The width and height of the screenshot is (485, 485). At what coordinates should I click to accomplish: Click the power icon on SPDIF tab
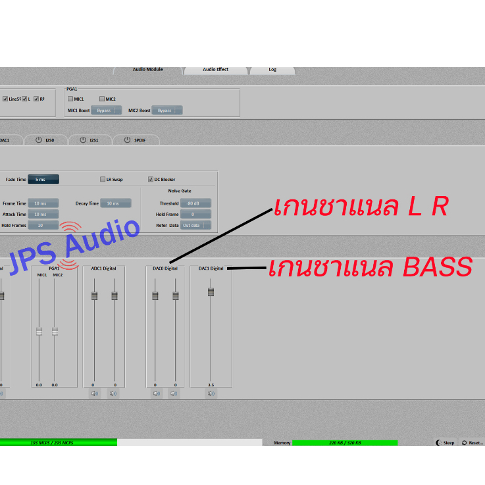[x=126, y=140]
